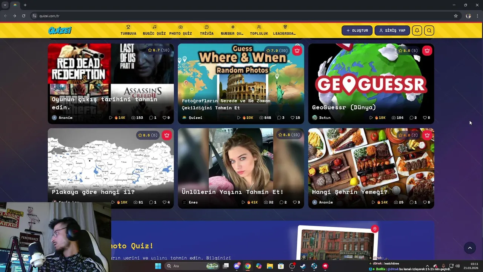Open the Ünlülerin Yaşını Tahmin Et quiz
Viewport: 483px width, 272px height.
point(241,168)
